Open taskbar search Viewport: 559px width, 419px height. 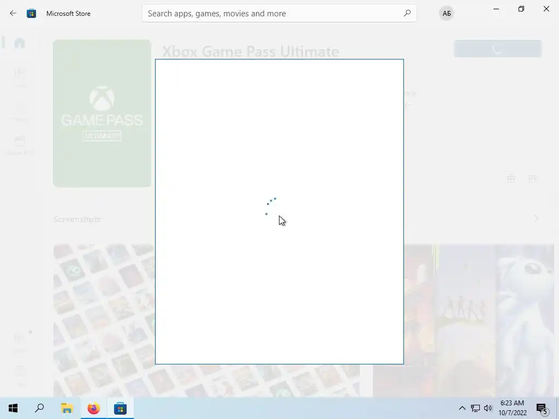click(39, 408)
